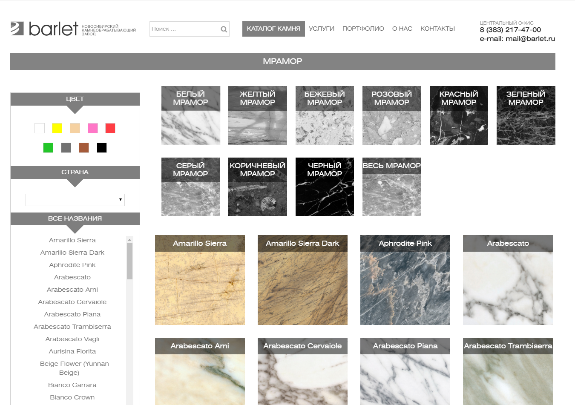Click the mail@barlet.ru email link
This screenshot has width=575, height=405.
pyautogui.click(x=530, y=39)
